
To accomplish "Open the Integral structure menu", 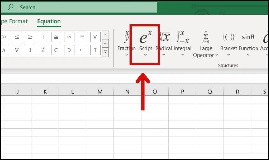I will [x=183, y=44].
